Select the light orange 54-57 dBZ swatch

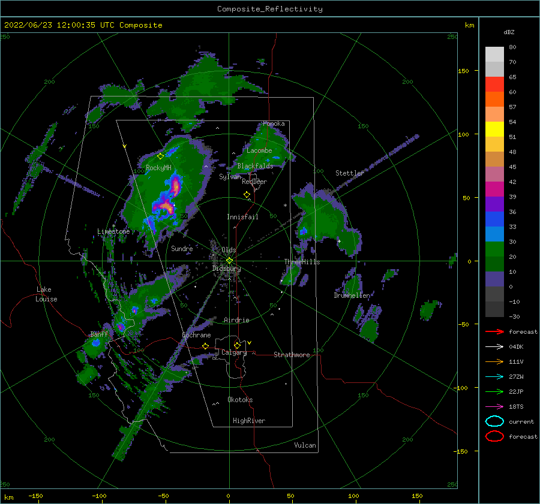(494, 114)
